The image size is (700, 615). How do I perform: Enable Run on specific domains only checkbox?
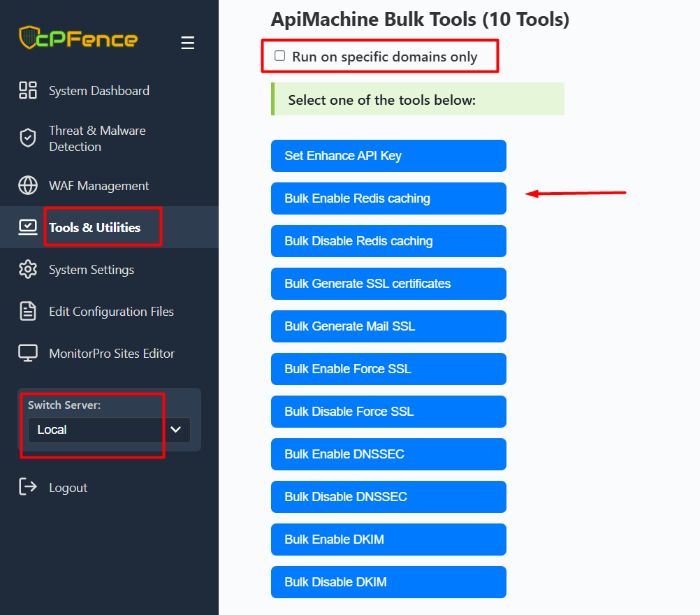(x=280, y=56)
